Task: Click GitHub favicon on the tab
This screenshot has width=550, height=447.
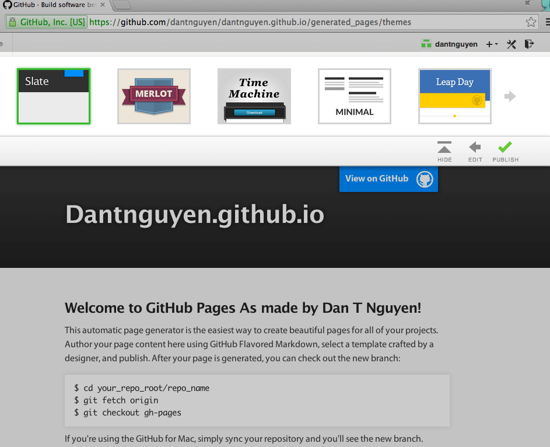Action: [7, 5]
